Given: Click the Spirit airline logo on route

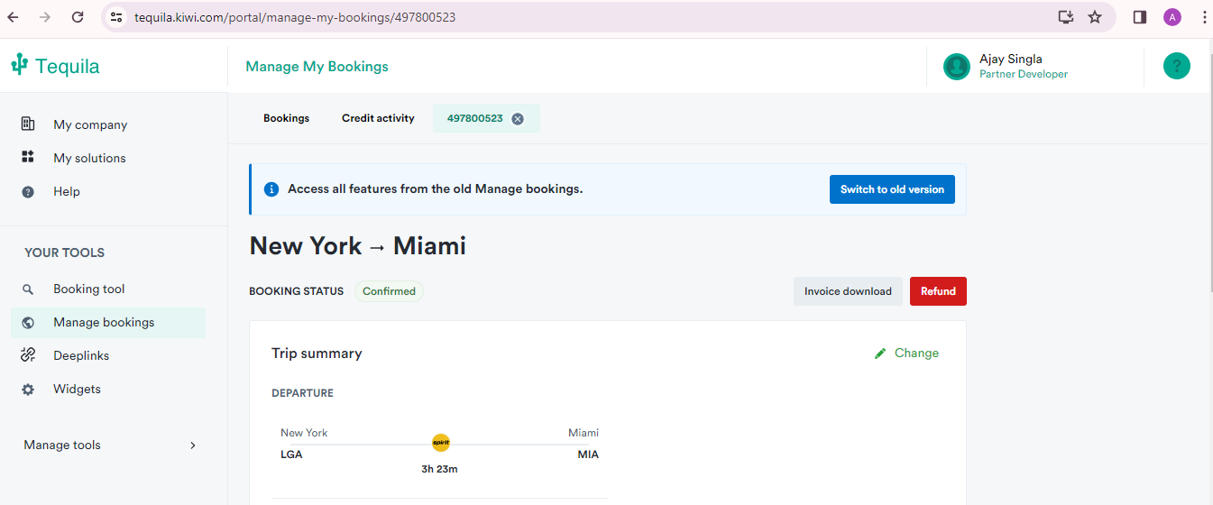Looking at the screenshot, I should (x=441, y=443).
